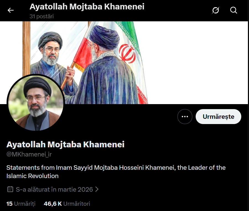The width and height of the screenshot is (249, 211).
Task: Open the 46,6 K Urmăritori followers list
Action: coord(67,204)
